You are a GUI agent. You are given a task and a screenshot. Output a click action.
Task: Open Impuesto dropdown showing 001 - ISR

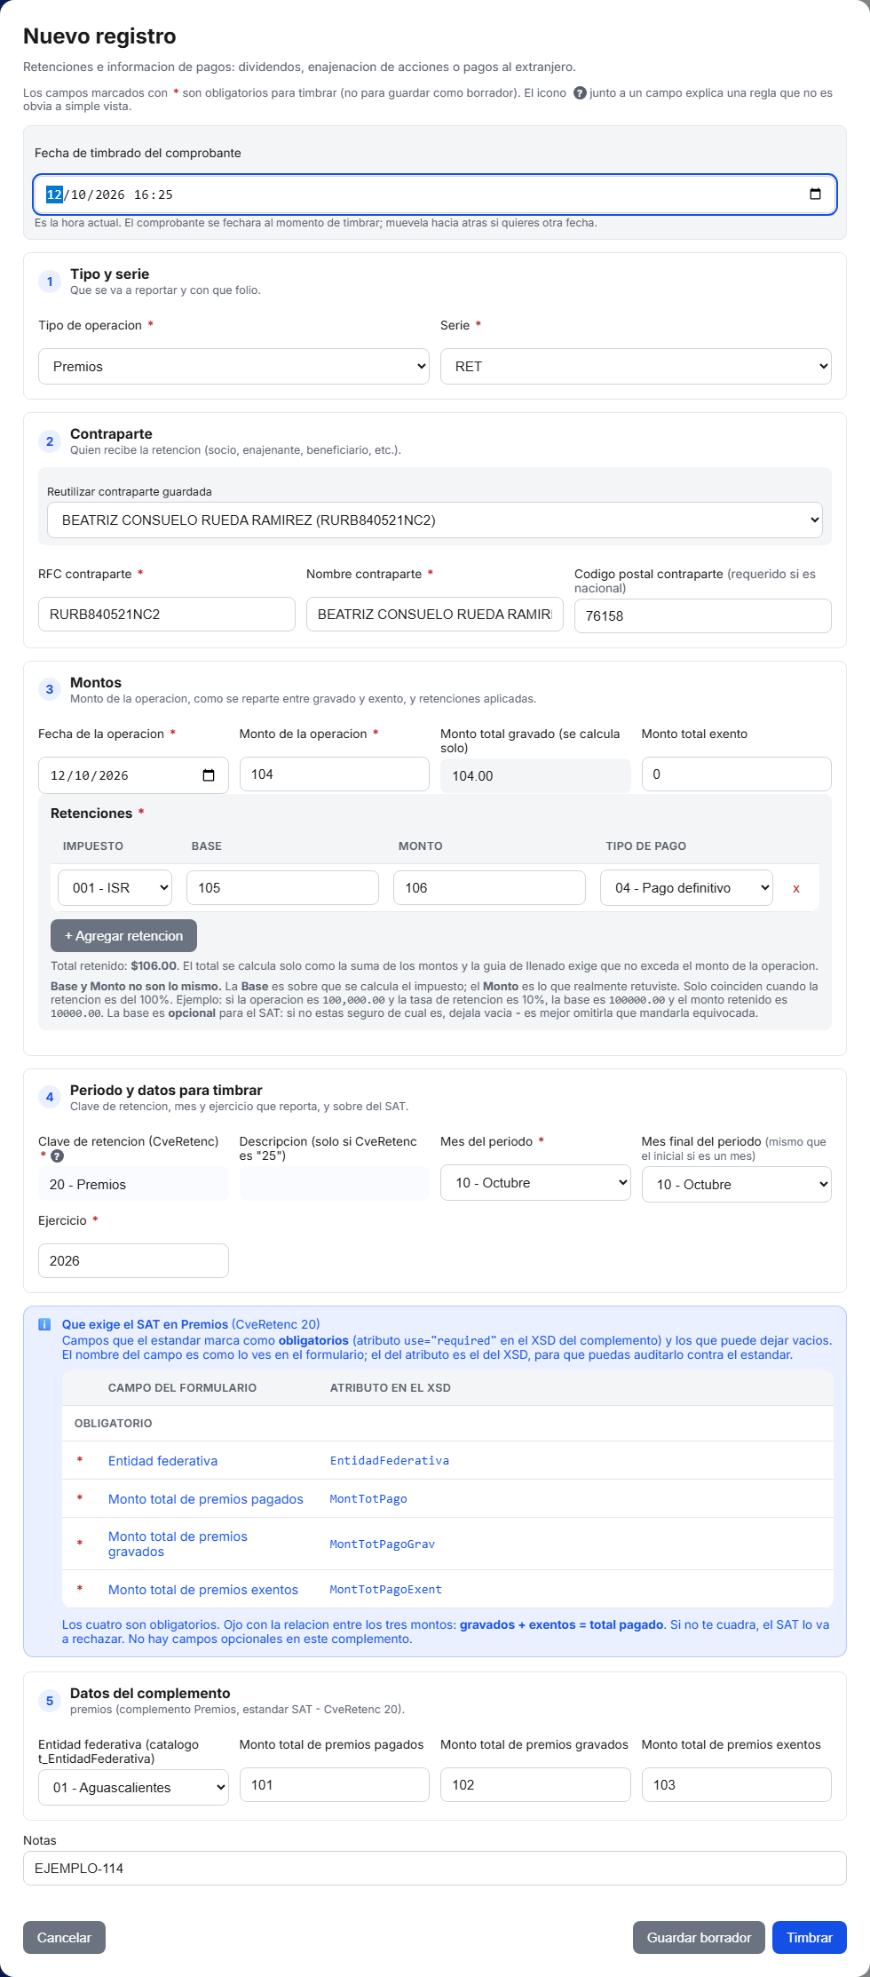(x=115, y=888)
